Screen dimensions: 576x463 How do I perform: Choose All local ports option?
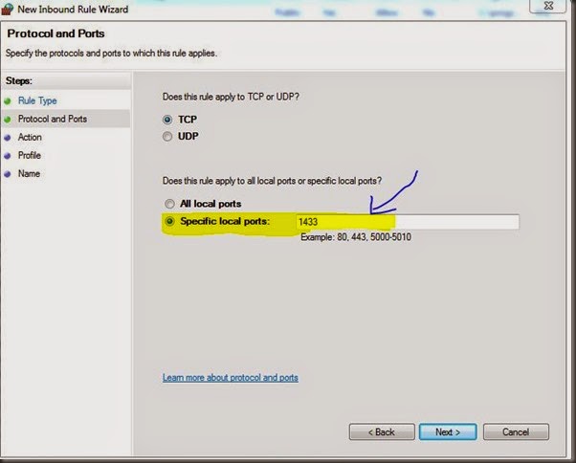pos(169,204)
